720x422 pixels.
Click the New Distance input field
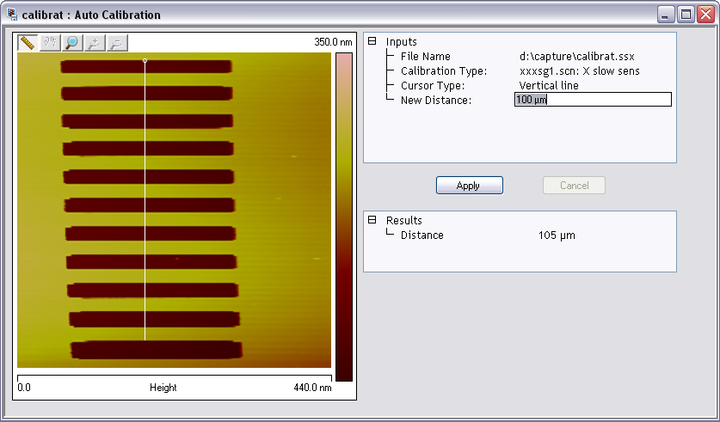point(592,100)
